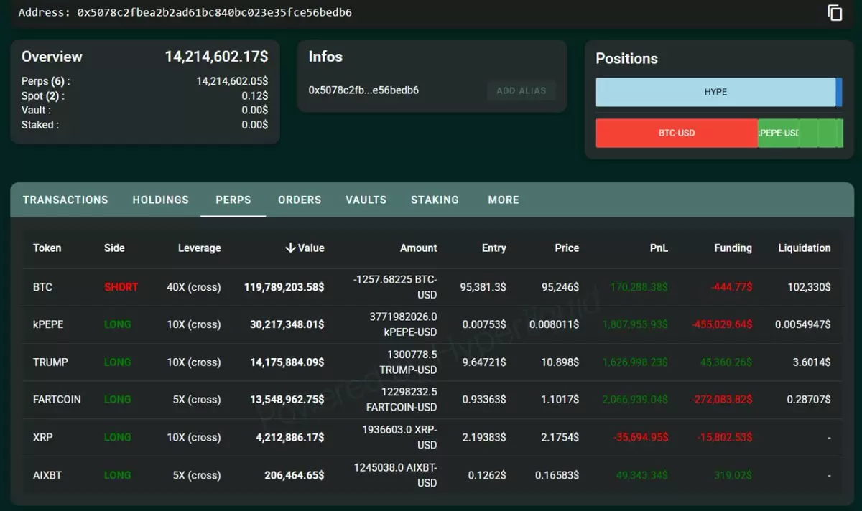Click the BTC entry price 95,381.3$

[x=483, y=287]
